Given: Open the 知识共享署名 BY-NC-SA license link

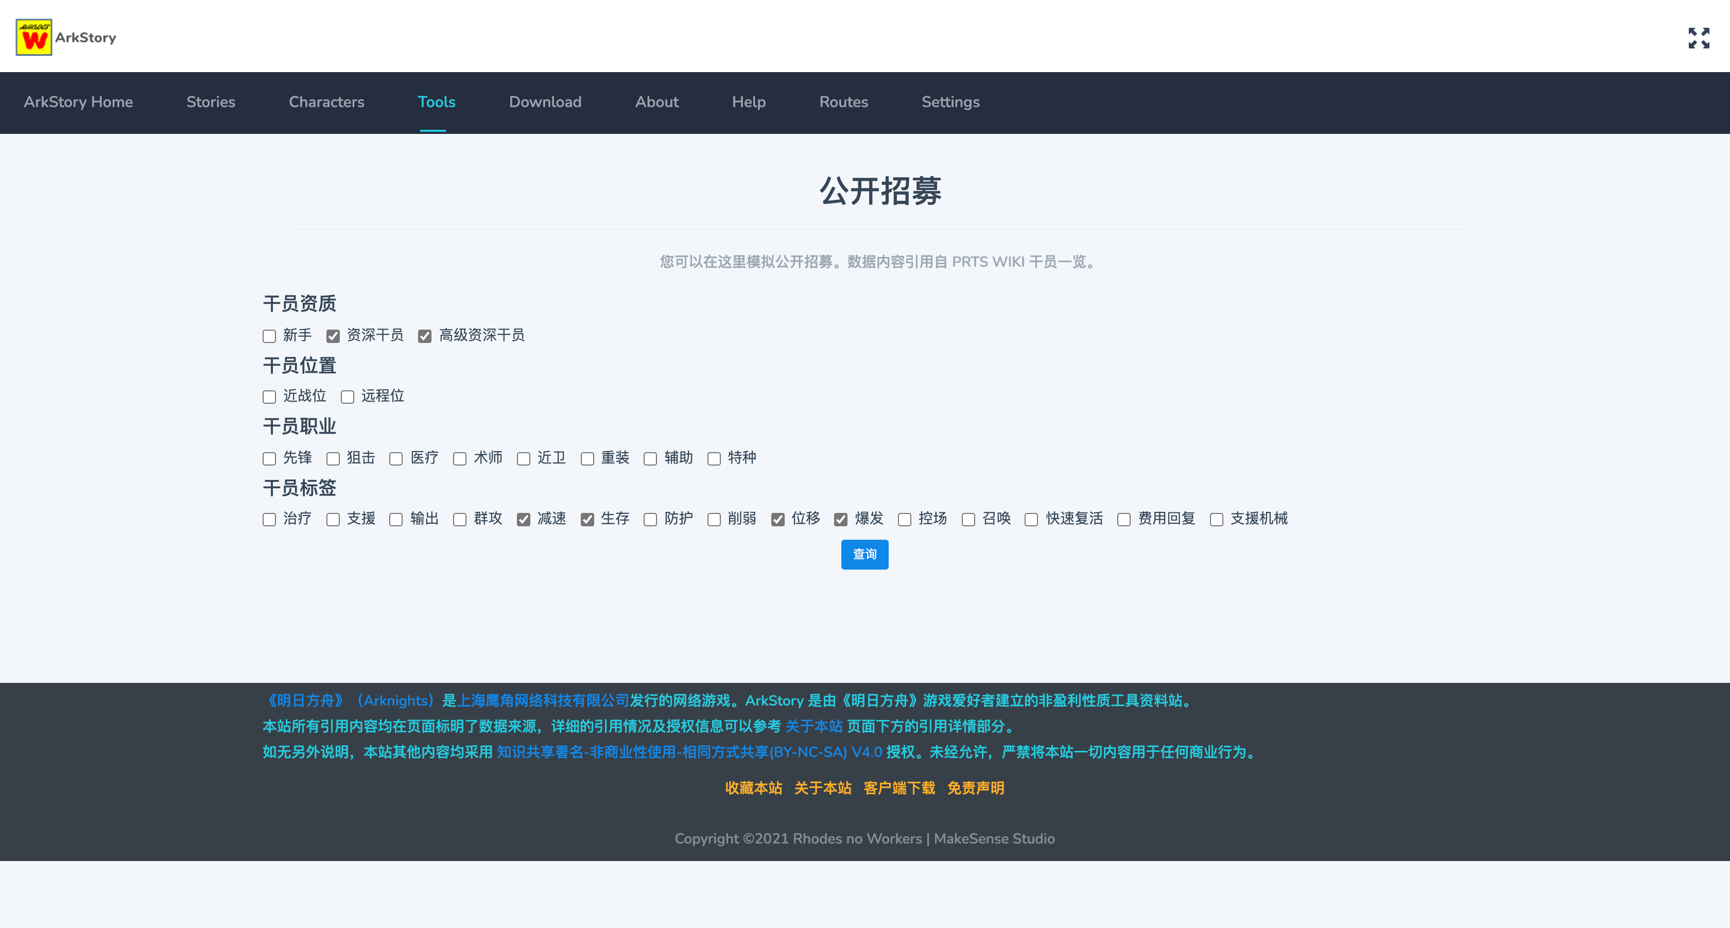Looking at the screenshot, I should (x=689, y=752).
